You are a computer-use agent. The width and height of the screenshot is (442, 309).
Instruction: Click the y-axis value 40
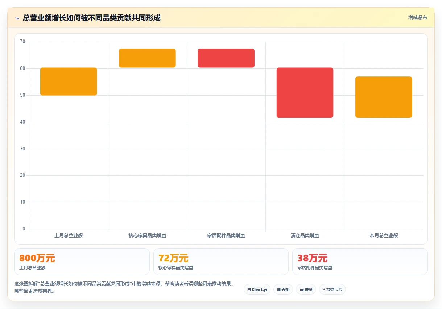[22, 122]
